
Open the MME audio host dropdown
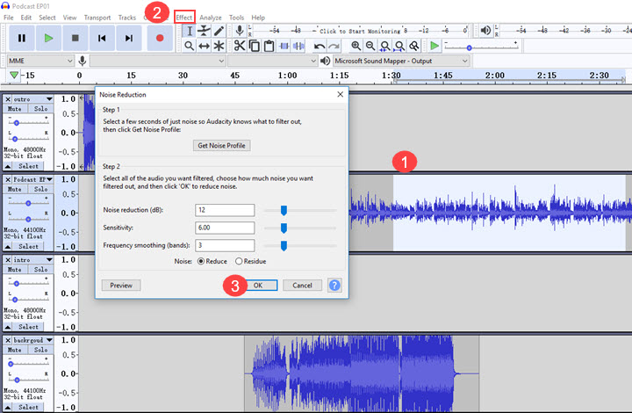point(39,61)
